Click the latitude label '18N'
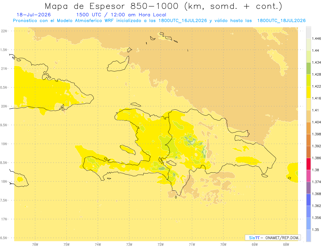Screen dimensions: 321x248 tap(4, 182)
